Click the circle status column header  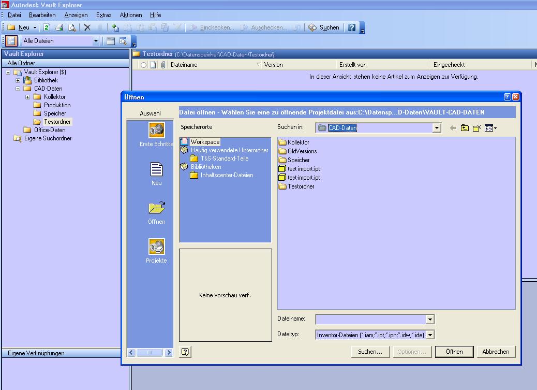[x=143, y=65]
